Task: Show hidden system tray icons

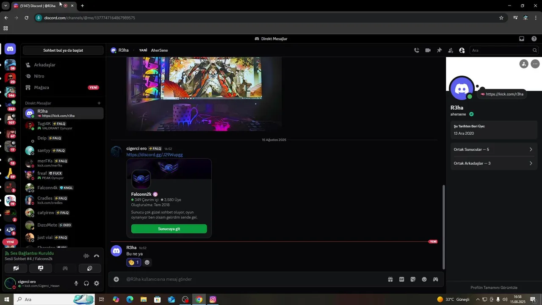Action: pyautogui.click(x=478, y=299)
